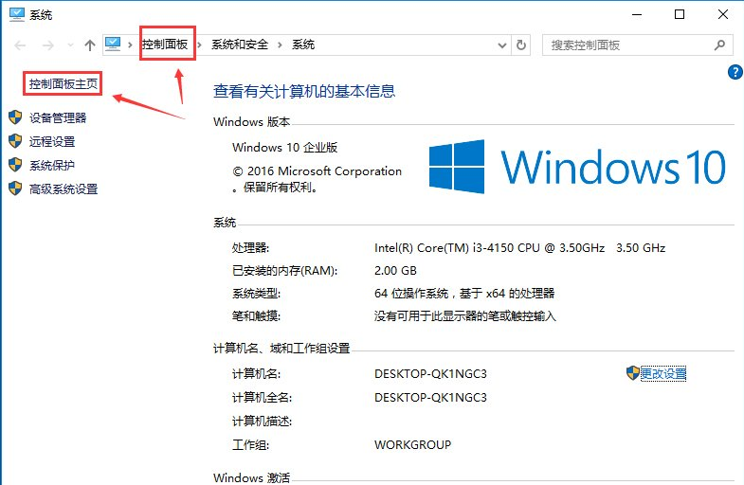Click the search magnifier icon
Image resolution: width=744 pixels, height=485 pixels.
coord(719,45)
